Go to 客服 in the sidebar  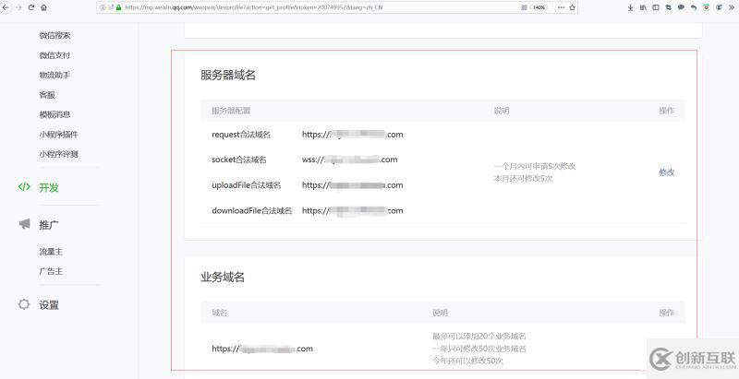[47, 95]
